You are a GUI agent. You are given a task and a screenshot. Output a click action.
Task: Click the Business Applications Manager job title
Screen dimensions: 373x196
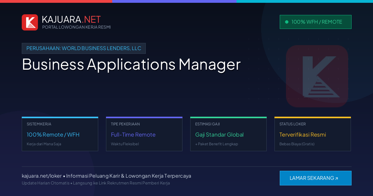(131, 64)
